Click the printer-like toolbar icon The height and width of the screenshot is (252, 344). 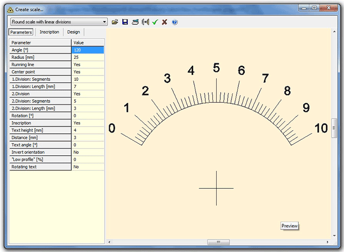pyautogui.click(x=135, y=22)
